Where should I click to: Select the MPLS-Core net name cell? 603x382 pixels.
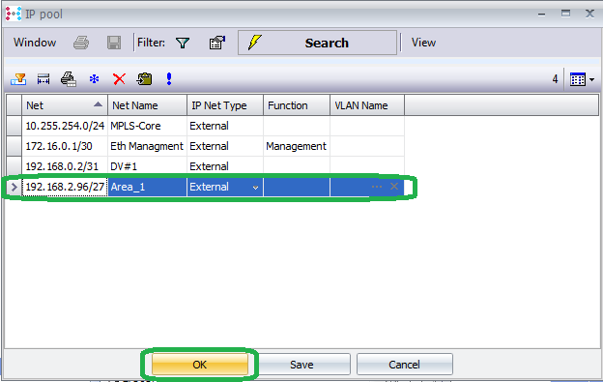(147, 126)
